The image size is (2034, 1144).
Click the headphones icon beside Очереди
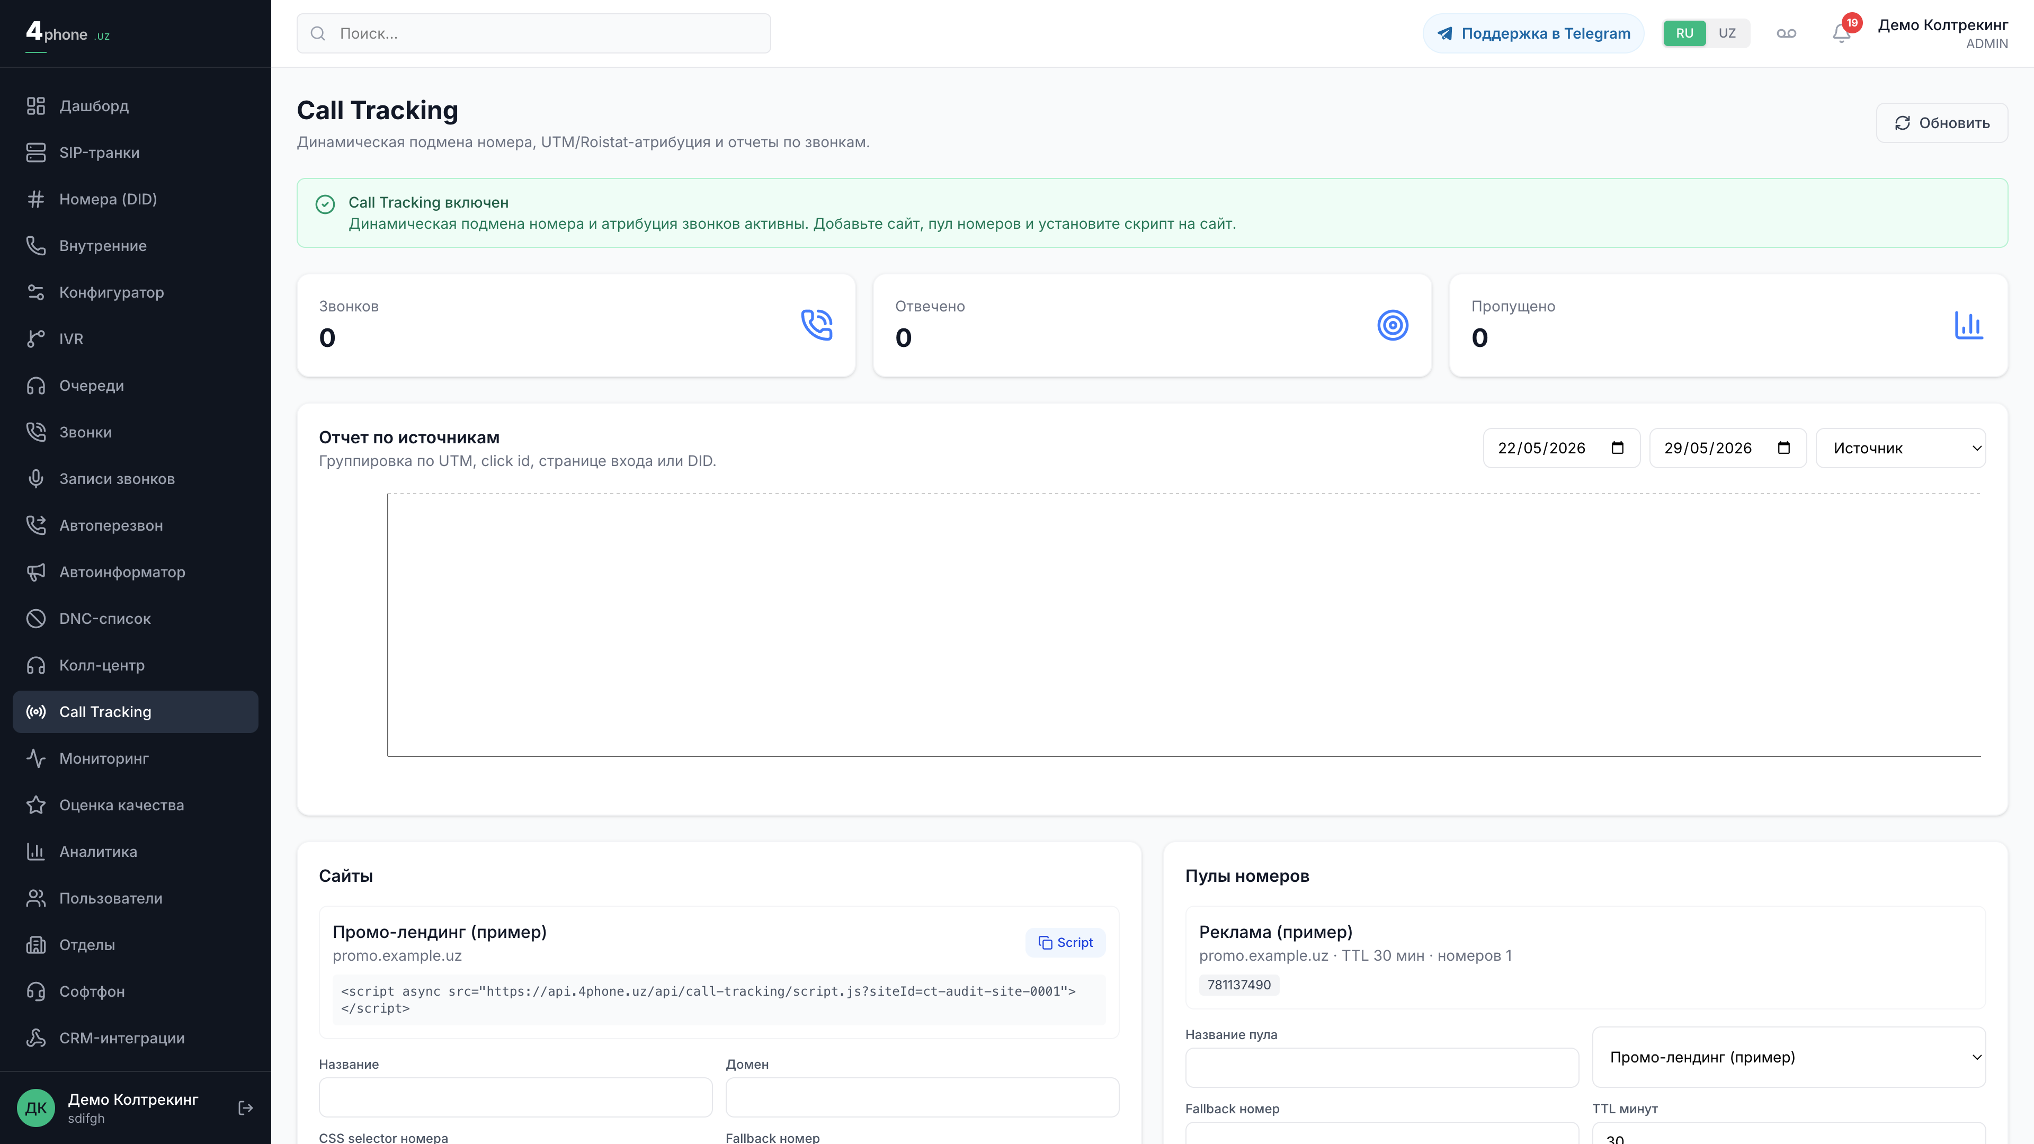[35, 385]
